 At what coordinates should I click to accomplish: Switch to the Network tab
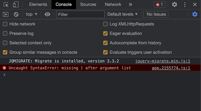[x=113, y=4]
